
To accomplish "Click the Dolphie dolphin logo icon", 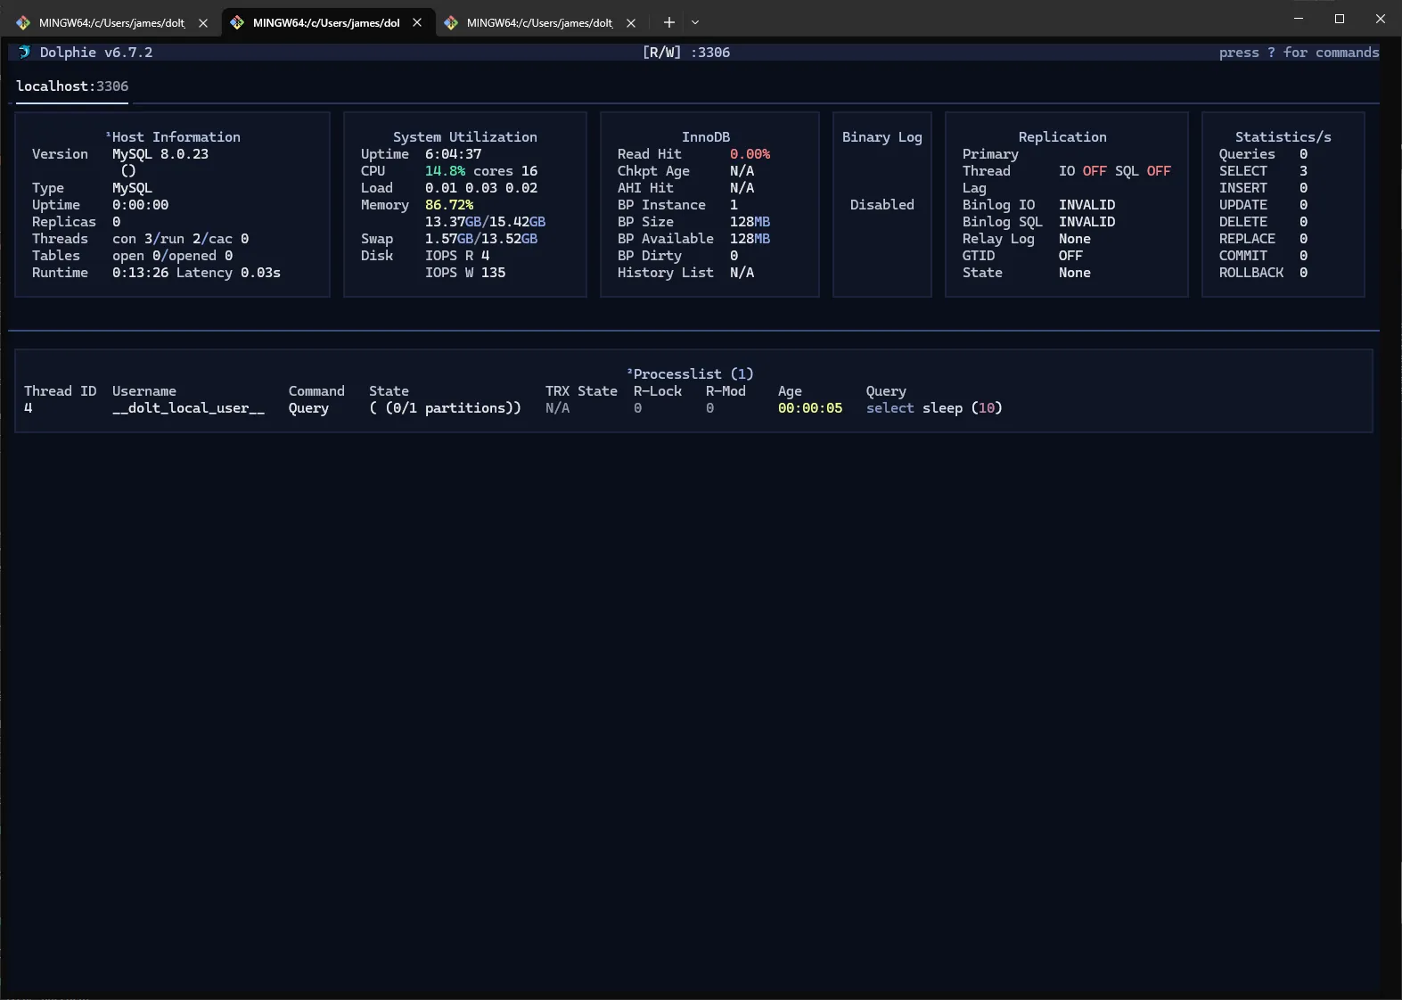I will point(24,53).
